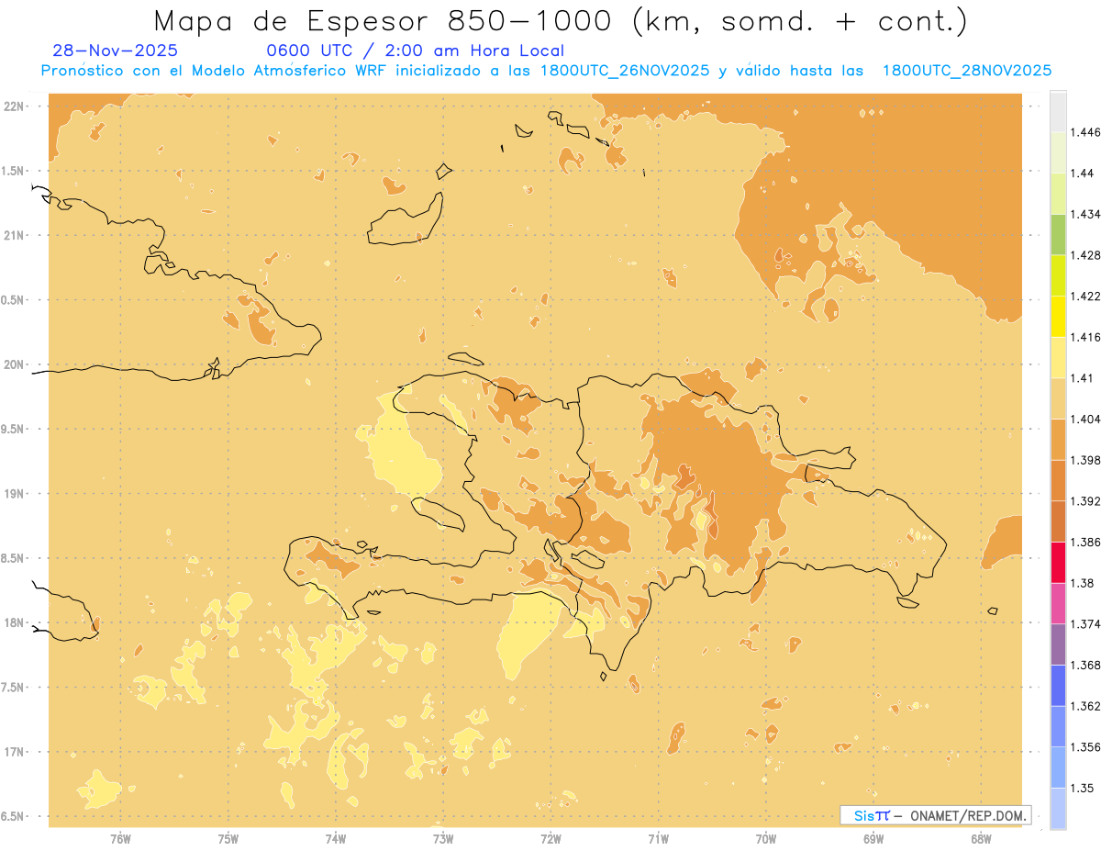The height and width of the screenshot is (851, 1101).
Task: Click the '70W' longitude axis label
Action: [766, 838]
